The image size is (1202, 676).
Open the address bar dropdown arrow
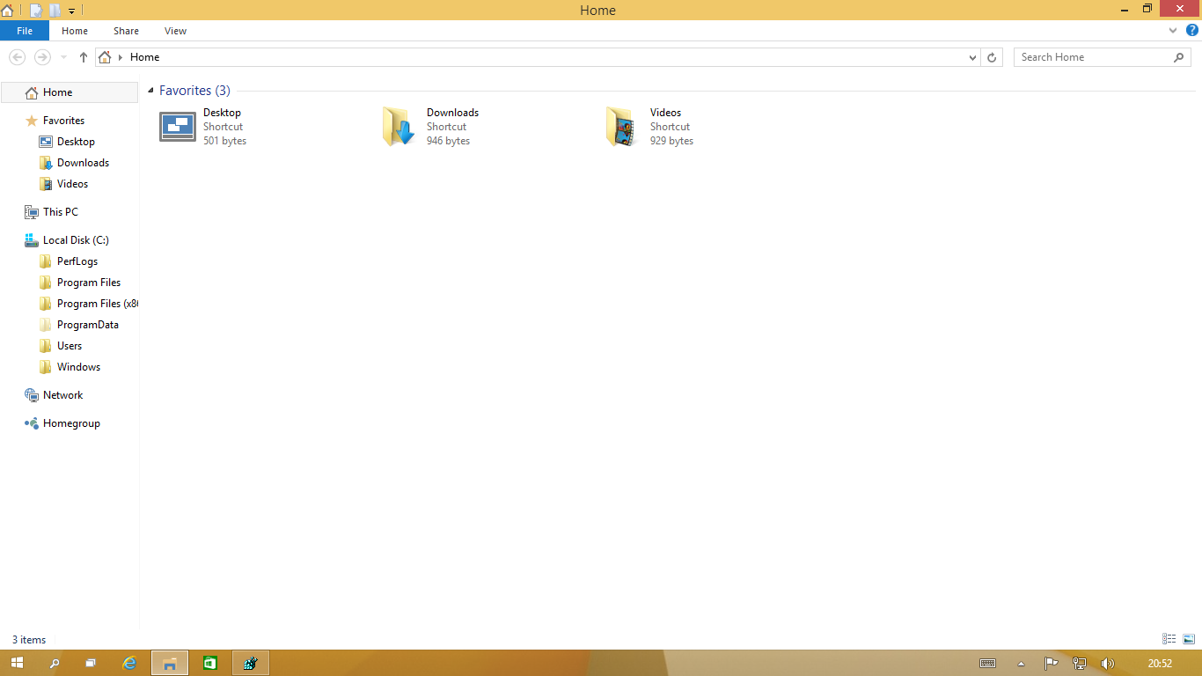973,56
